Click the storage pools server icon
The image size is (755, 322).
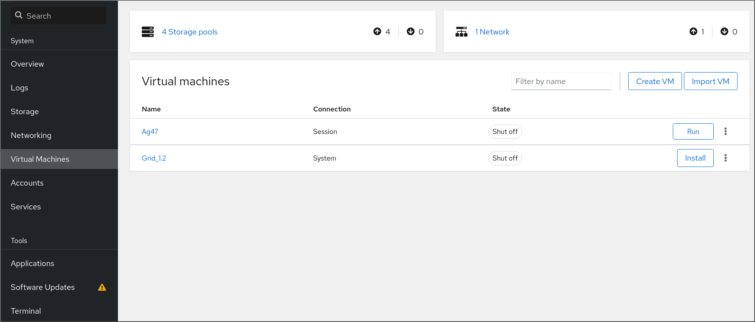click(147, 32)
